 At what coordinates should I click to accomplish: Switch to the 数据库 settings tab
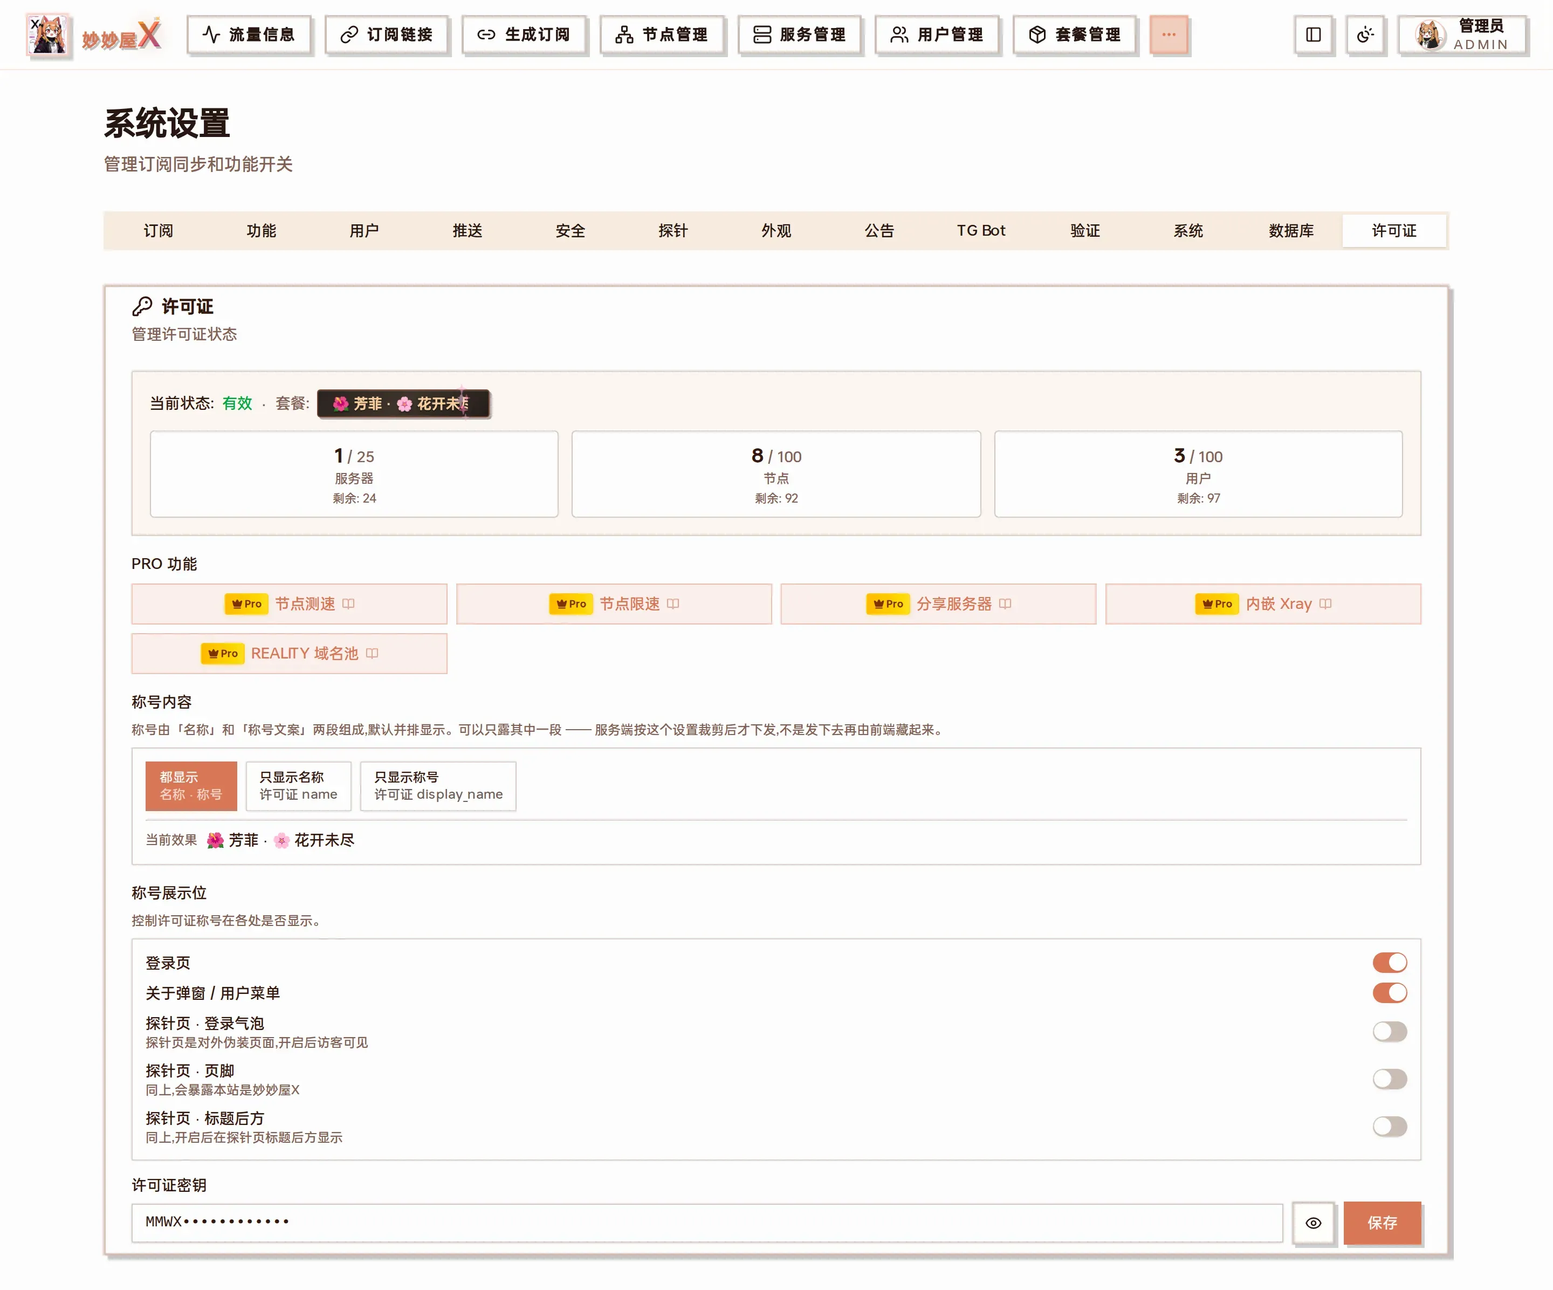tap(1291, 231)
